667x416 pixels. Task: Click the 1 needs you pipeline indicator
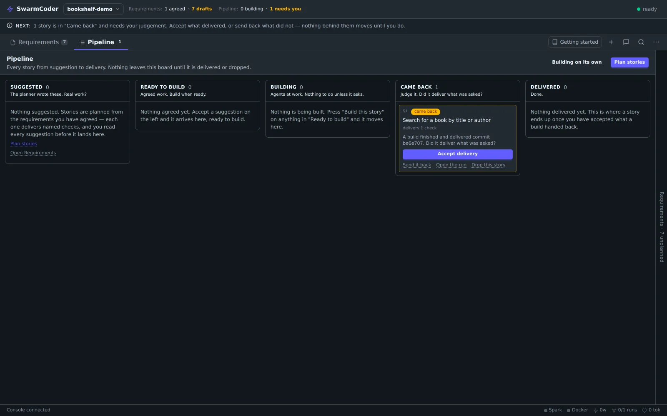click(x=285, y=9)
